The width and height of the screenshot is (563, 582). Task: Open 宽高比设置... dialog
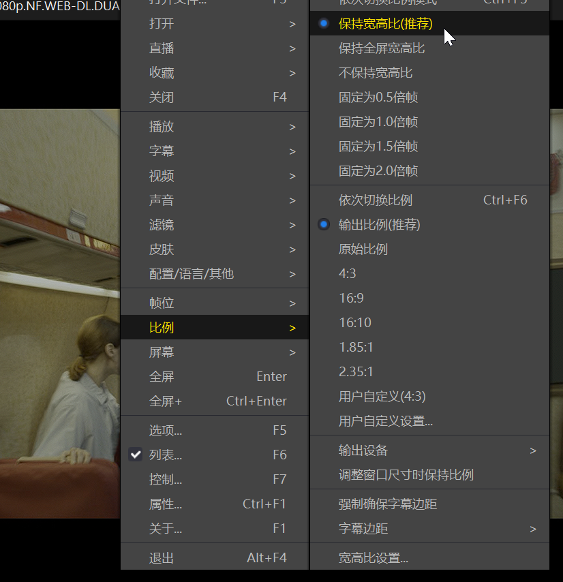[429, 557]
